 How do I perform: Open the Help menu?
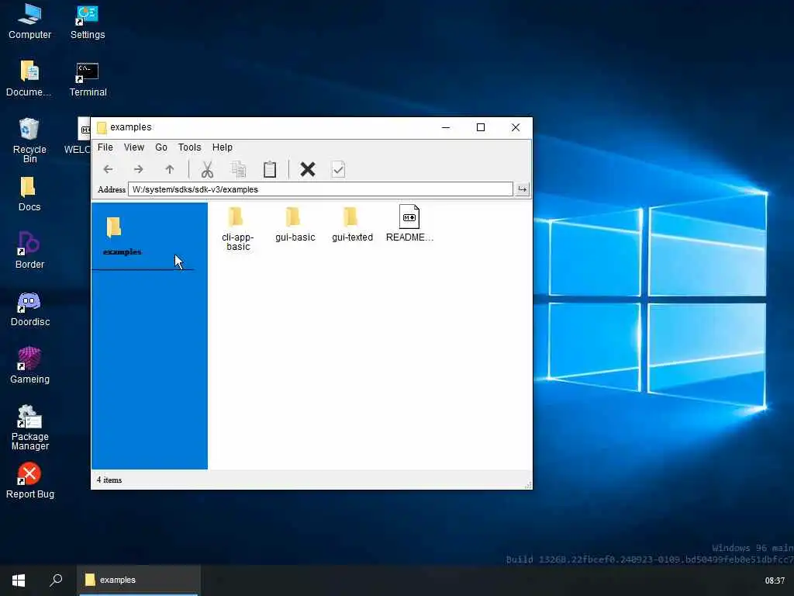click(223, 147)
